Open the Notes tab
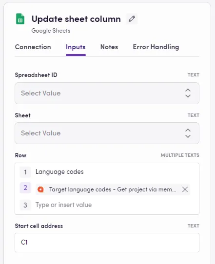The image size is (215, 264). tap(109, 47)
